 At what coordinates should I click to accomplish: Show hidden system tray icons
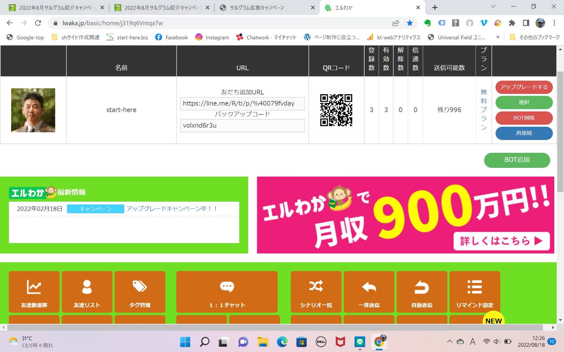450,342
